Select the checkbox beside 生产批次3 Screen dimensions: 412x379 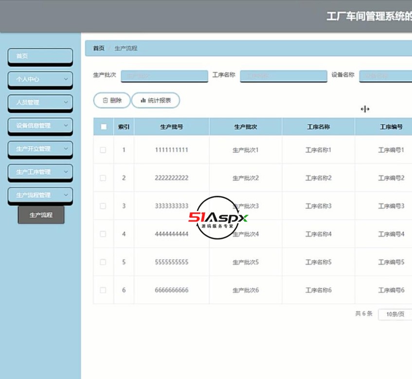pos(103,206)
